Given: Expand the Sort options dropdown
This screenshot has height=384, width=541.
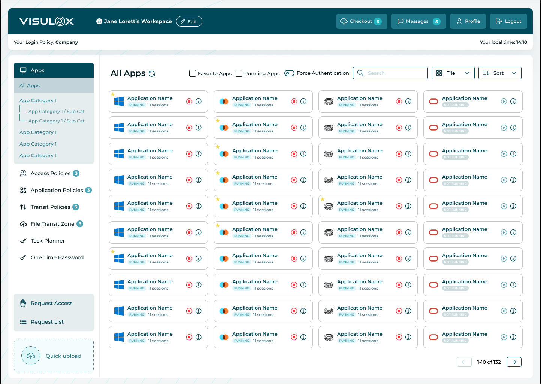Looking at the screenshot, I should 500,73.
